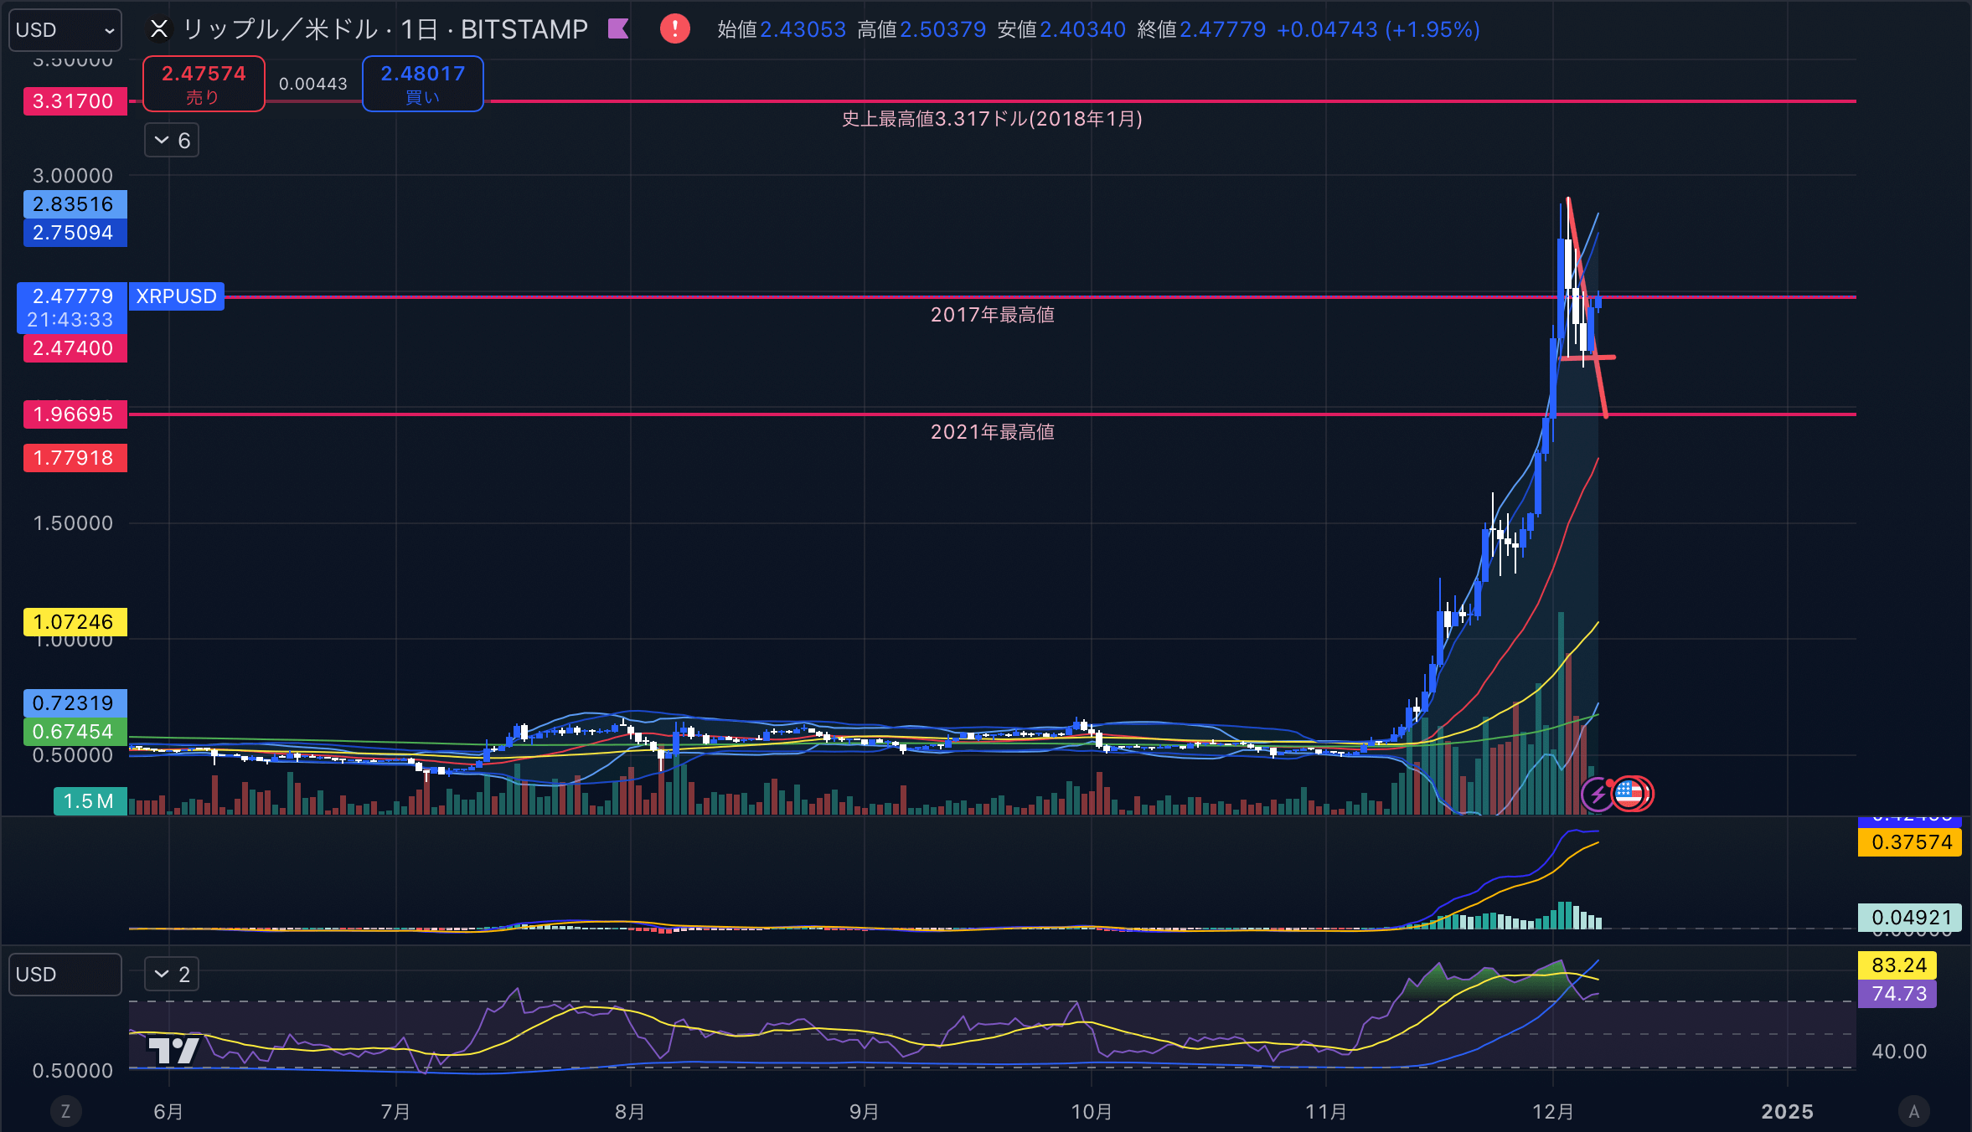Click the TradingView logo icon
This screenshot has height=1132, width=1972.
(173, 1050)
